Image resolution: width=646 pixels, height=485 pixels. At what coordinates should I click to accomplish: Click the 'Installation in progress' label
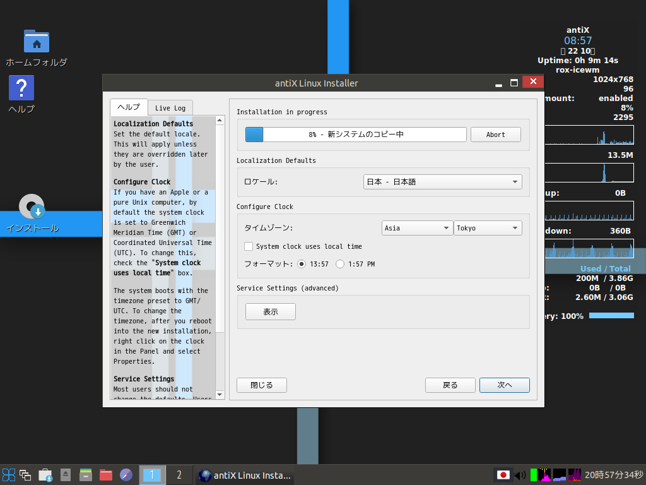[282, 112]
